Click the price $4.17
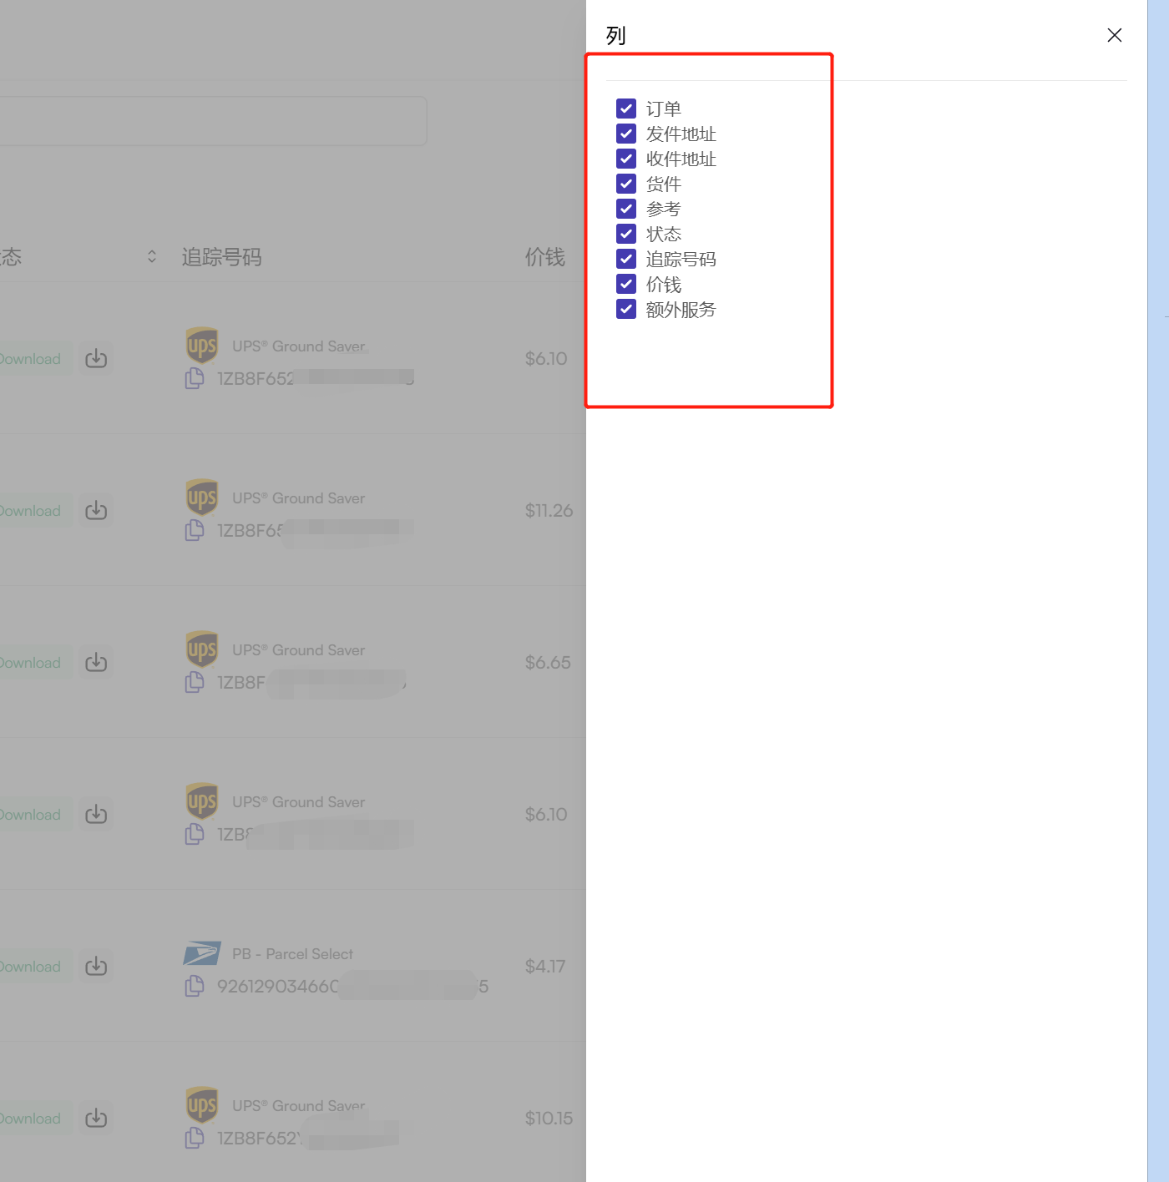Image resolution: width=1169 pixels, height=1182 pixels. click(545, 966)
